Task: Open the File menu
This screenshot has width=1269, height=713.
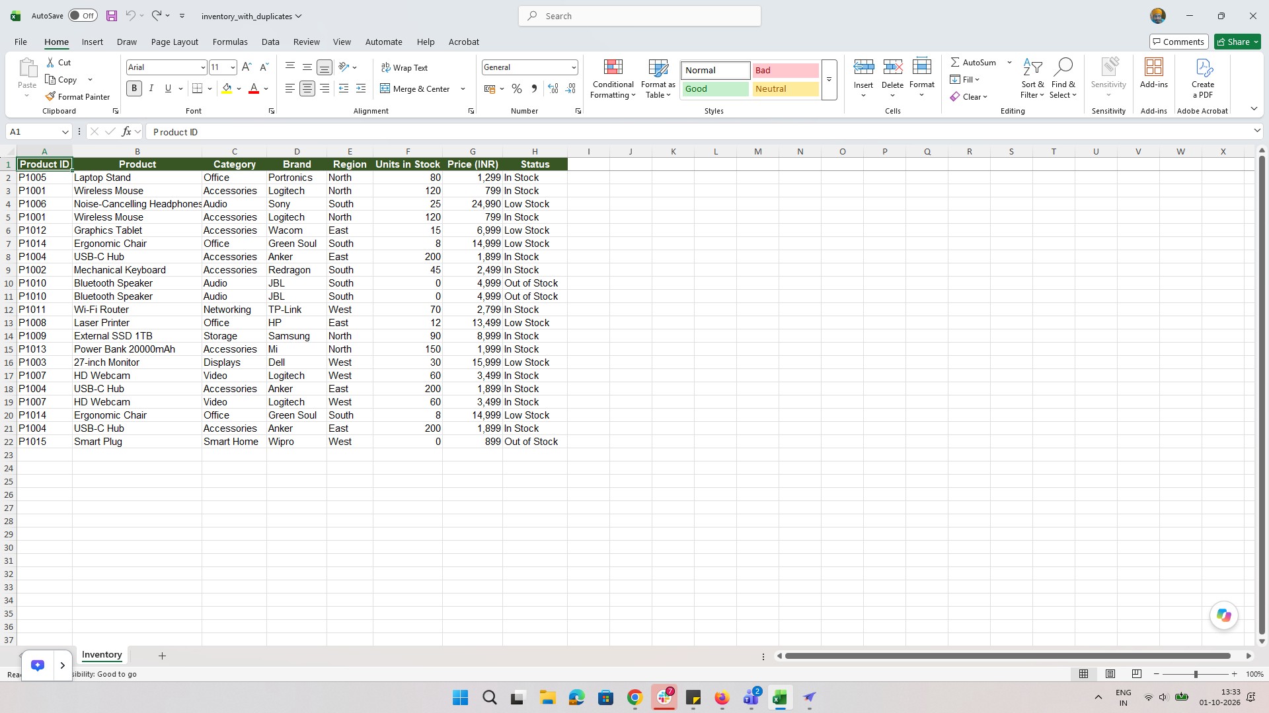Action: 20,42
